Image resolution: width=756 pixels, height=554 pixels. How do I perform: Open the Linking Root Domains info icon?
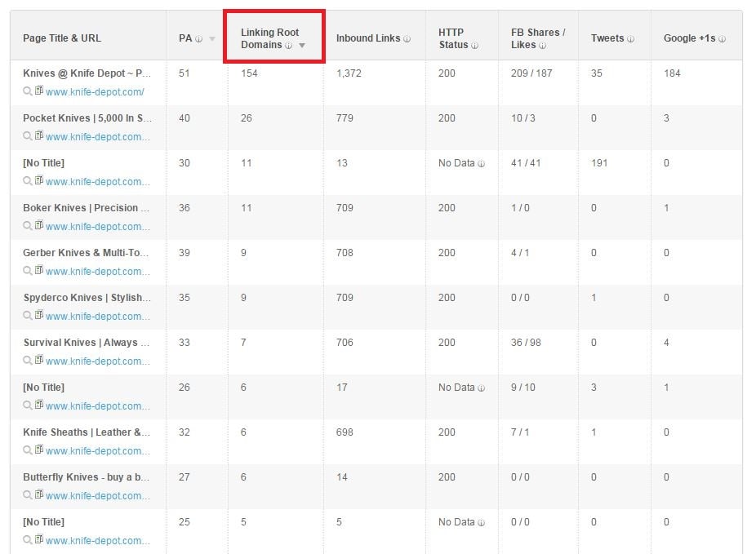point(288,46)
